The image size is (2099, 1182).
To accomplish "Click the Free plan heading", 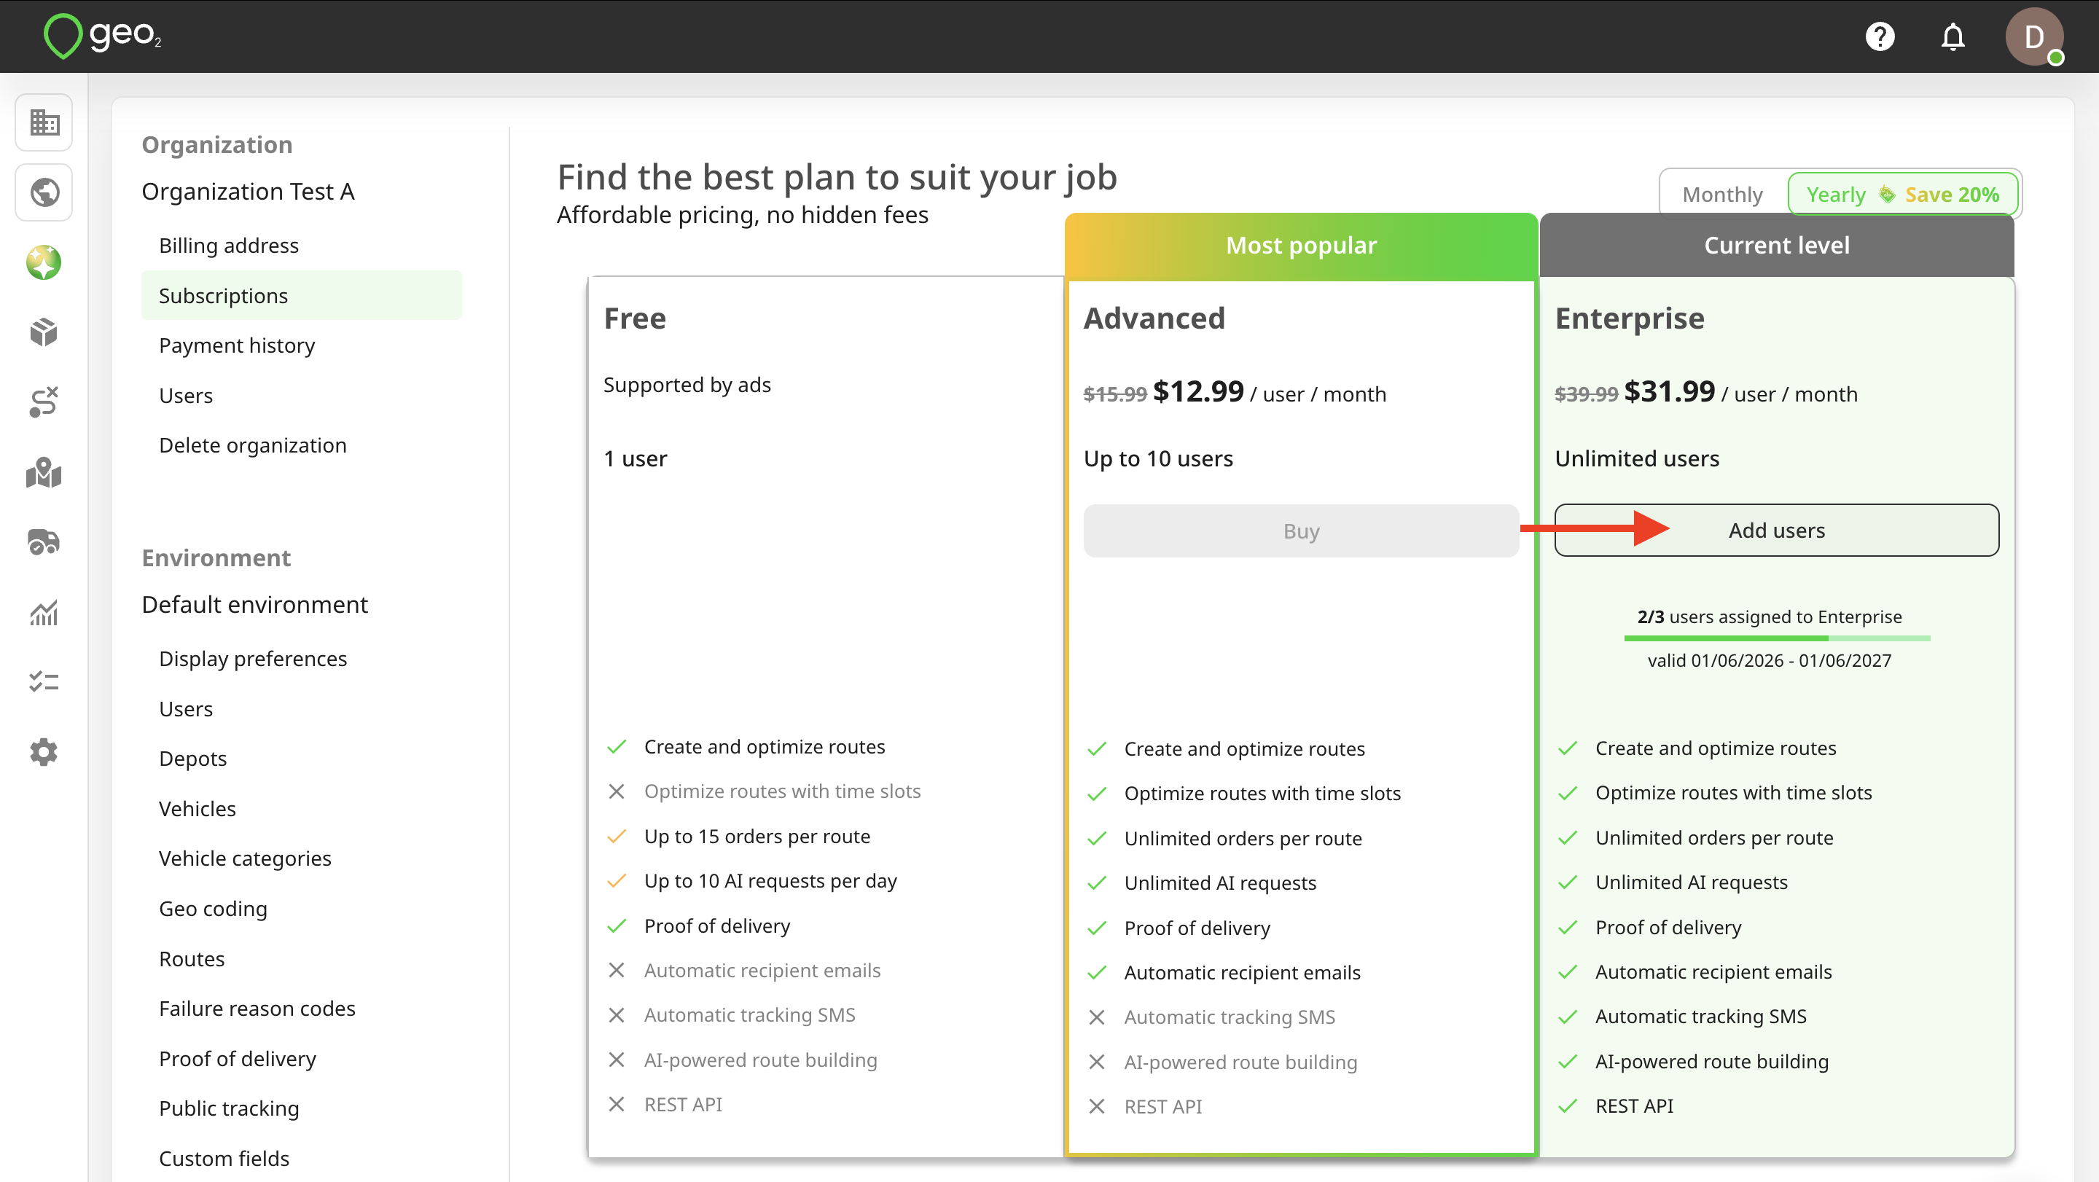I will [x=635, y=318].
